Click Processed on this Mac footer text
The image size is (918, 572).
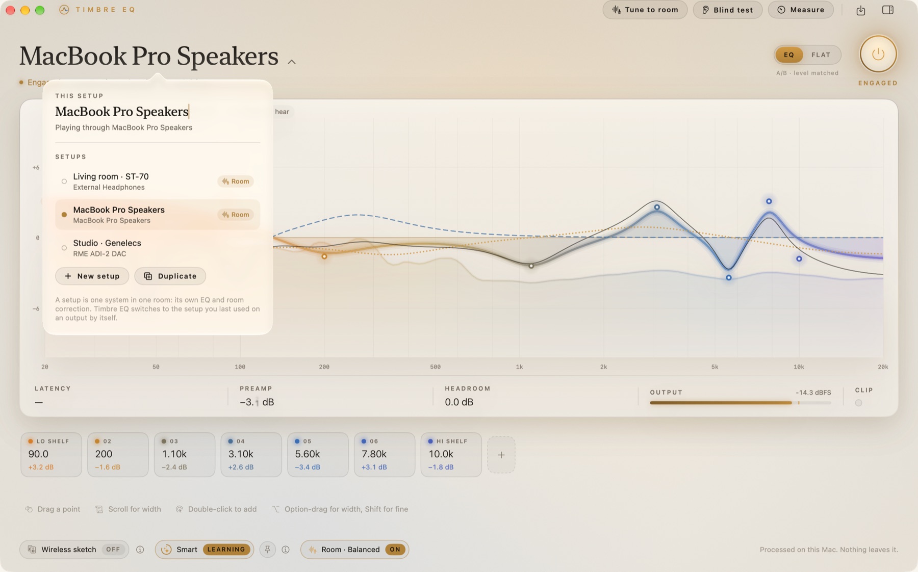829,550
